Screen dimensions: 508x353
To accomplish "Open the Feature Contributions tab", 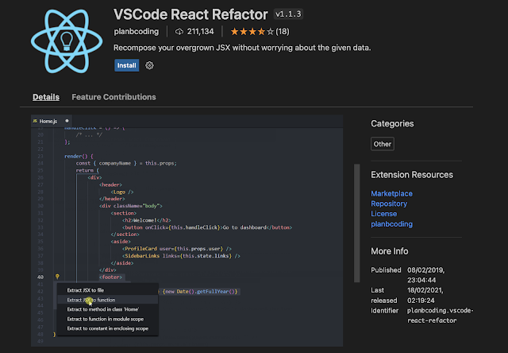I will [x=114, y=97].
